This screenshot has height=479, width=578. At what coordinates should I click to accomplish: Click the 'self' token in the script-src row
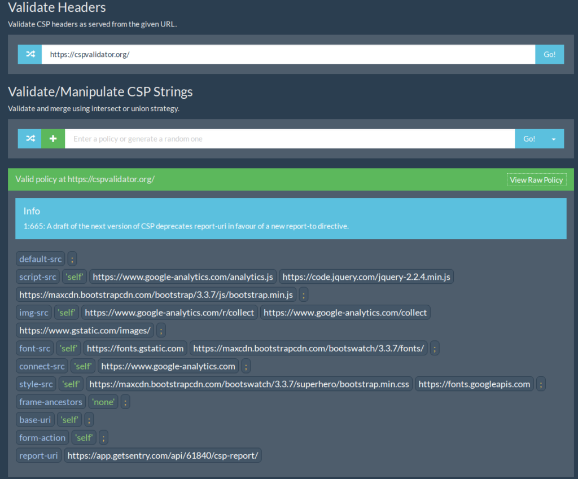(x=74, y=276)
